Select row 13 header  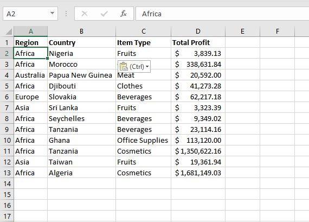pos(7,173)
